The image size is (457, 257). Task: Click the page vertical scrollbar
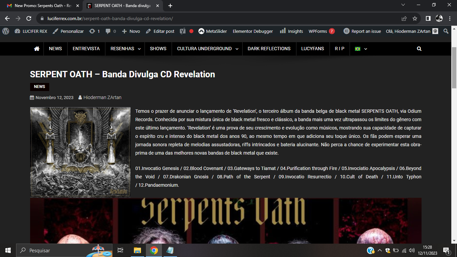pos(454,67)
